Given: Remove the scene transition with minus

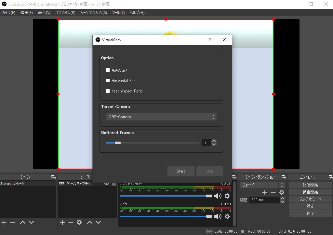Looking at the screenshot, I should coord(273,192).
